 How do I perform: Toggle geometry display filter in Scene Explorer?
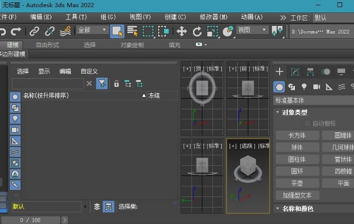point(15,97)
